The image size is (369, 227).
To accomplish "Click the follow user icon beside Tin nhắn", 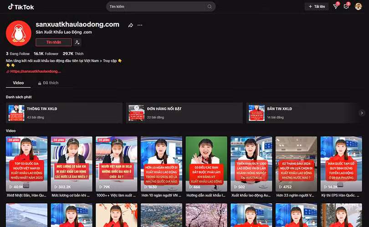I will [x=77, y=42].
